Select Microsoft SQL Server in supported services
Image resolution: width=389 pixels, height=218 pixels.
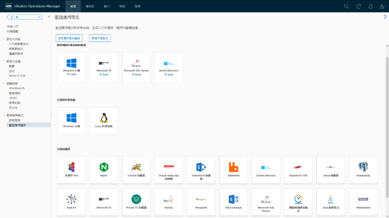coord(266,202)
